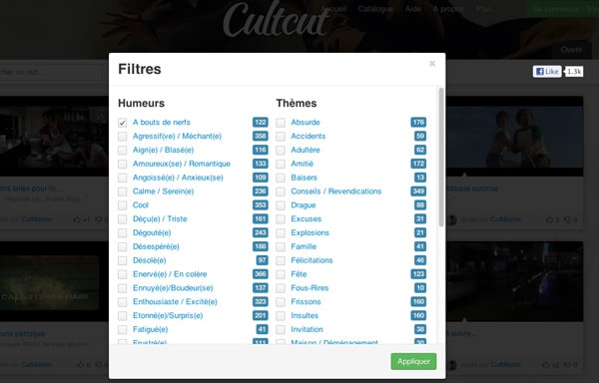Check the Cool mood checkbox
Viewport: 599px width, 383px height.
point(122,205)
